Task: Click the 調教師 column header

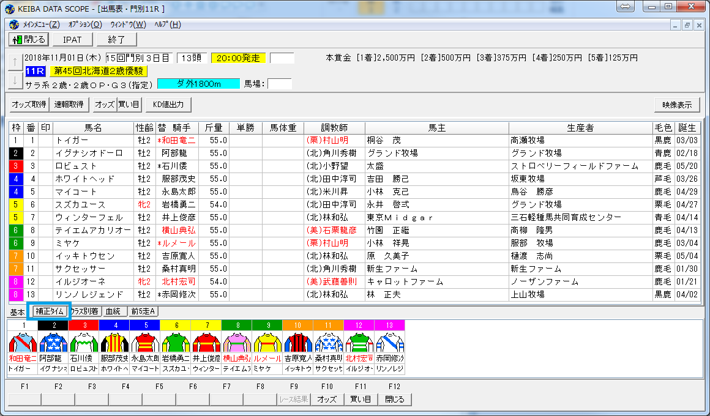Action: coord(335,128)
